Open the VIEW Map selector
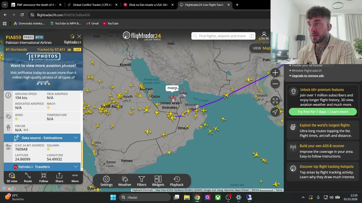 point(261,48)
